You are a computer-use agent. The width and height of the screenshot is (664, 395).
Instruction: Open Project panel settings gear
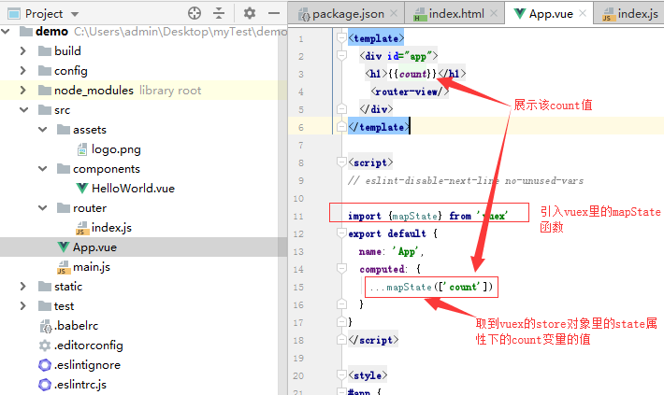[x=250, y=13]
